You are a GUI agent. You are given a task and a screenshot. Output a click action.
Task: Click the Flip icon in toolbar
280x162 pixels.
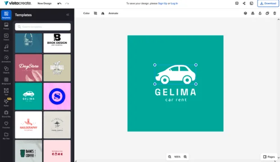103,13
